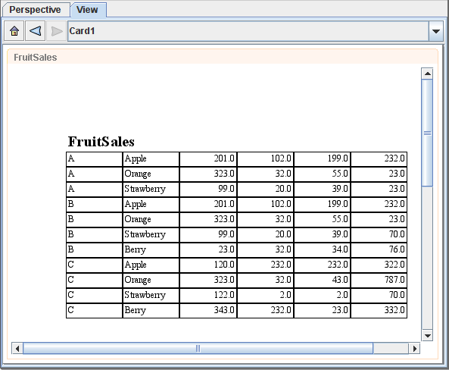The image size is (449, 370).
Task: Switch to the Perspective tab
Action: click(36, 10)
